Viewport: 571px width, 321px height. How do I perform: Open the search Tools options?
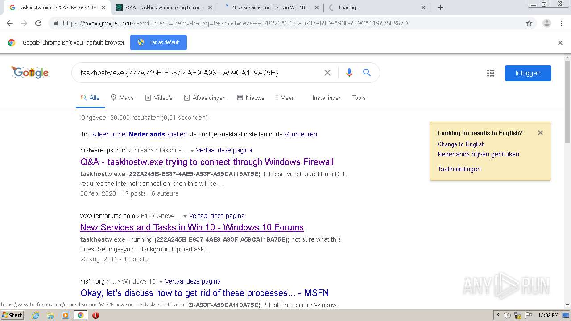click(359, 98)
